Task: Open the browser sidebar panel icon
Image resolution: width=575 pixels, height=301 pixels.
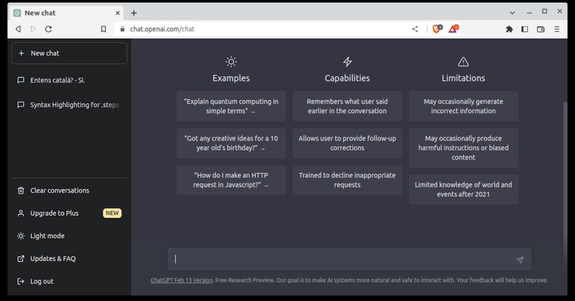Action: point(525,29)
